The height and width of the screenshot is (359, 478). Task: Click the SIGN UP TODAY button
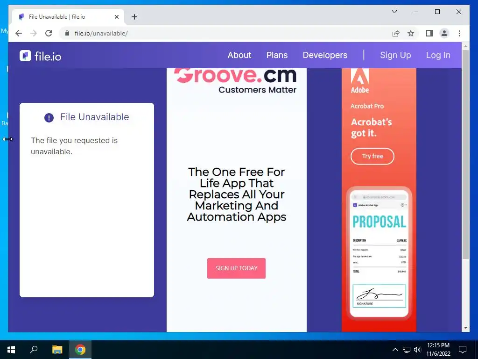point(236,268)
